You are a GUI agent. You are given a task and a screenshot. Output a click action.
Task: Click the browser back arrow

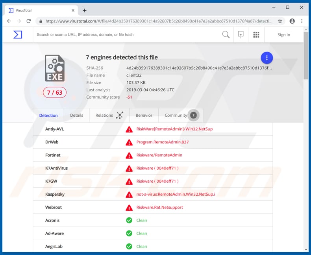pyautogui.click(x=9, y=21)
